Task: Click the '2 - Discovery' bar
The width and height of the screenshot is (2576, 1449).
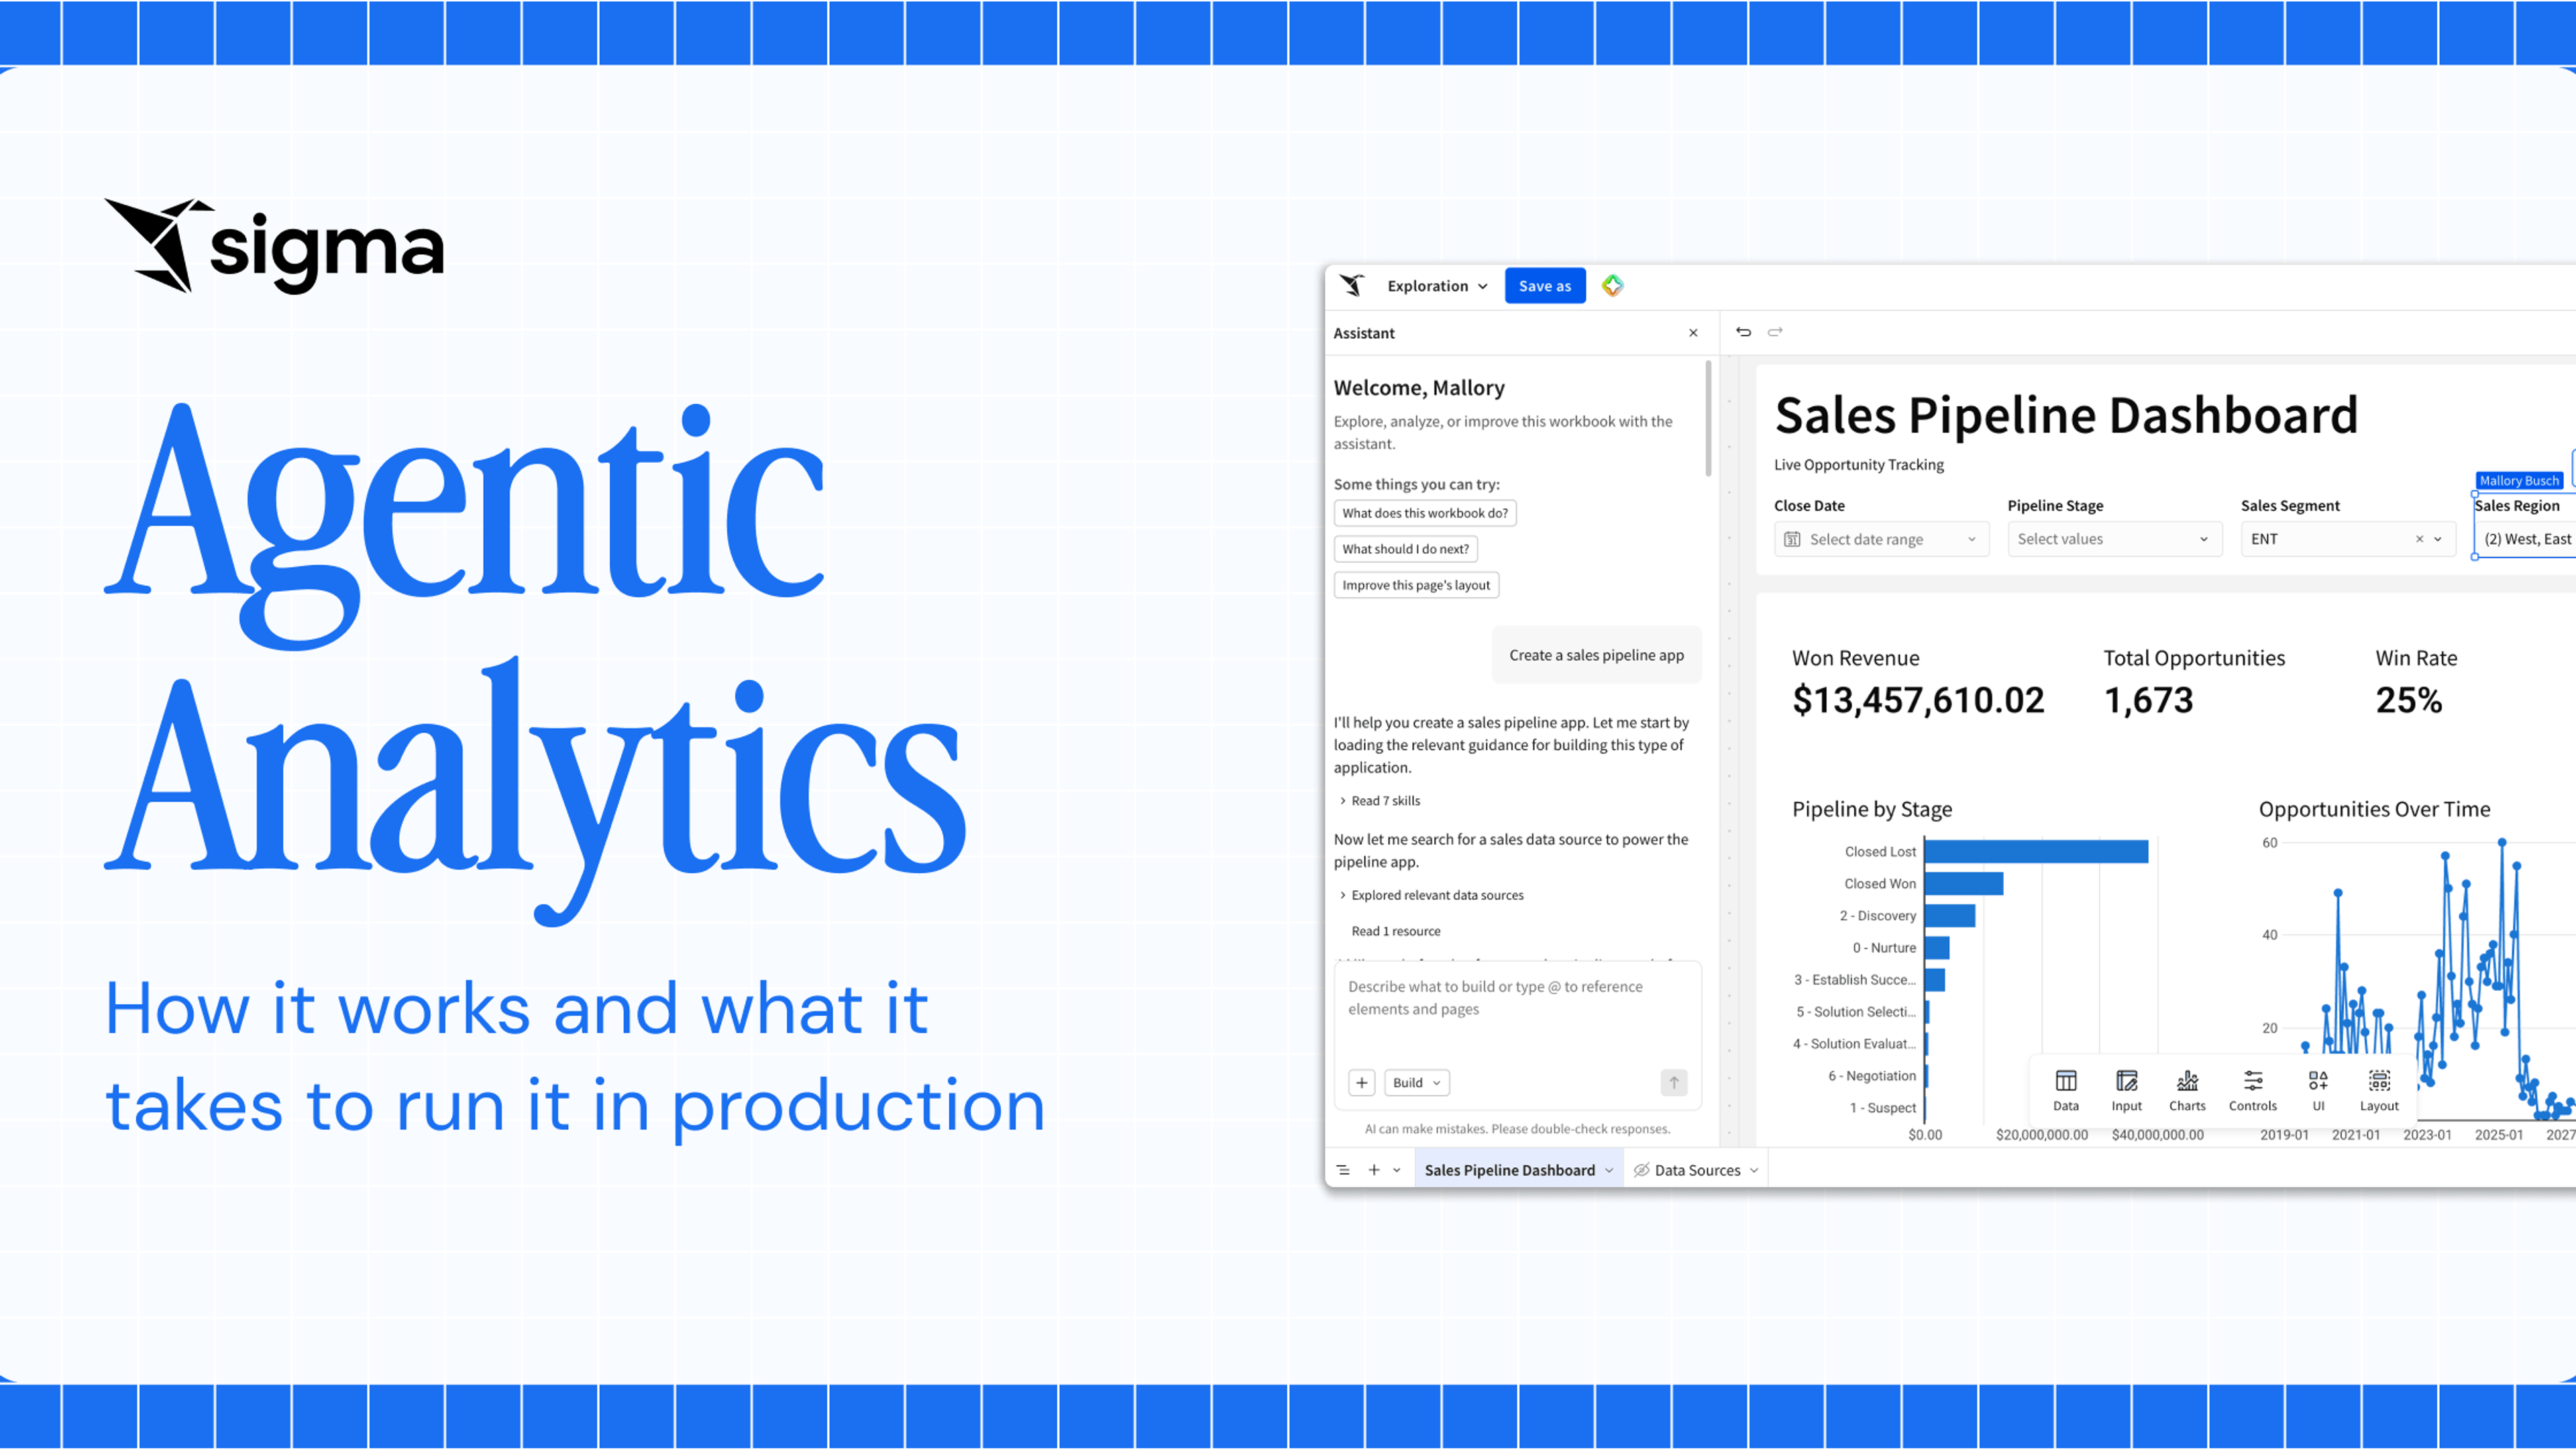Action: click(x=1950, y=915)
